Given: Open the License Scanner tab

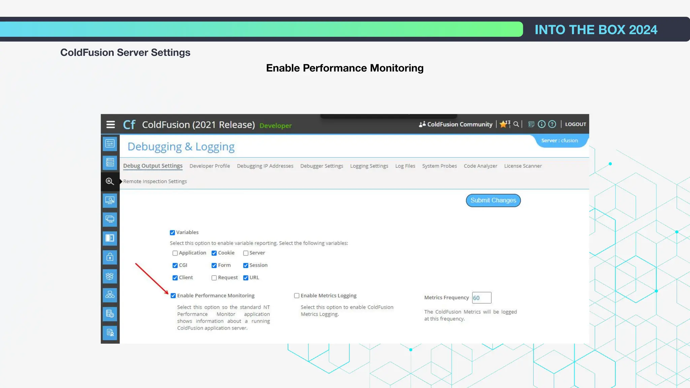Looking at the screenshot, I should click(x=523, y=166).
